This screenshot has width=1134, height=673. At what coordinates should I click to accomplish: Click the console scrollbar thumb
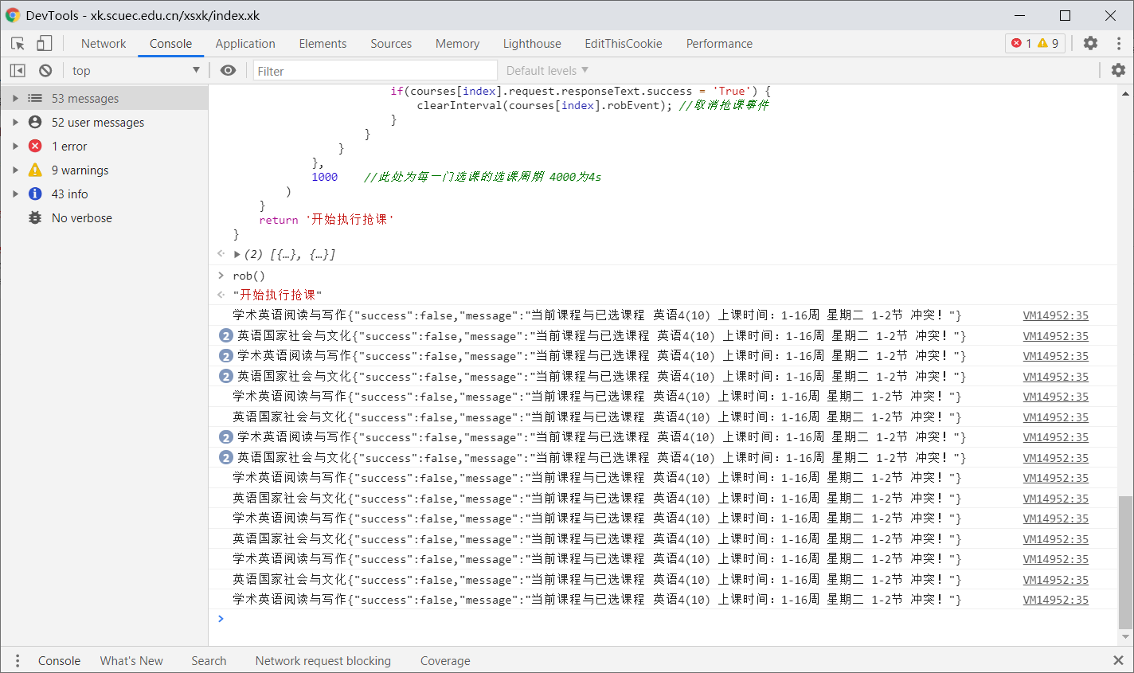point(1125,561)
